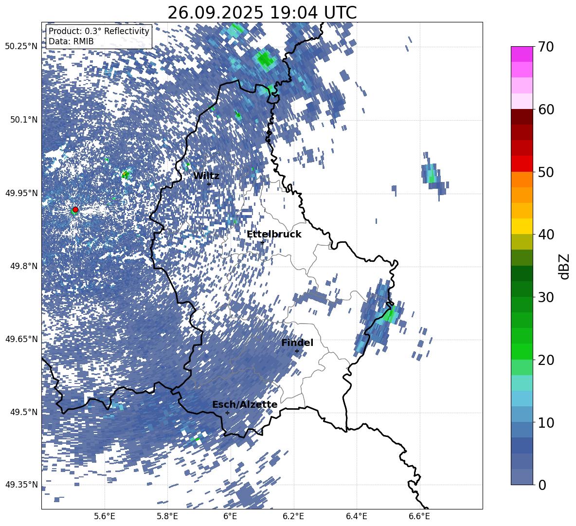Click the Findel location cross marker
This screenshot has height=526, width=576.
[x=297, y=351]
